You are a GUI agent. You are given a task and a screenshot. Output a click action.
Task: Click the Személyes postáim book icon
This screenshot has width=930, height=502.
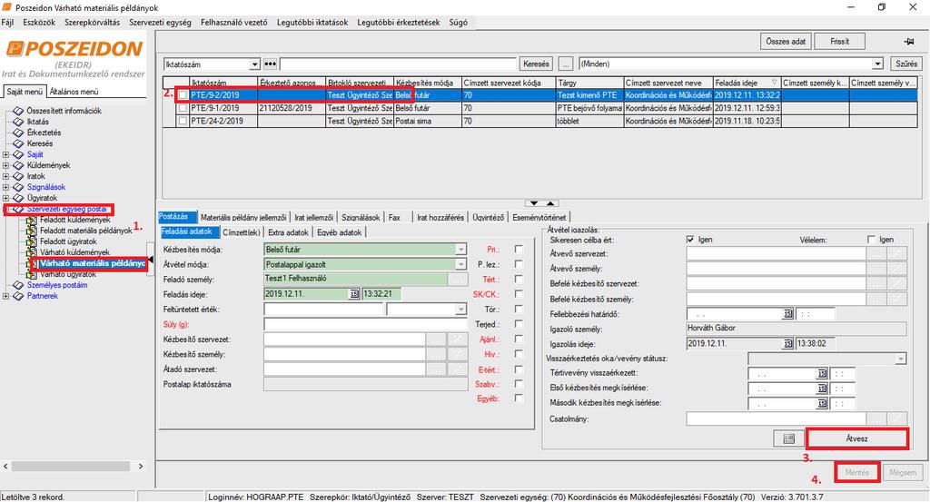[x=18, y=285]
